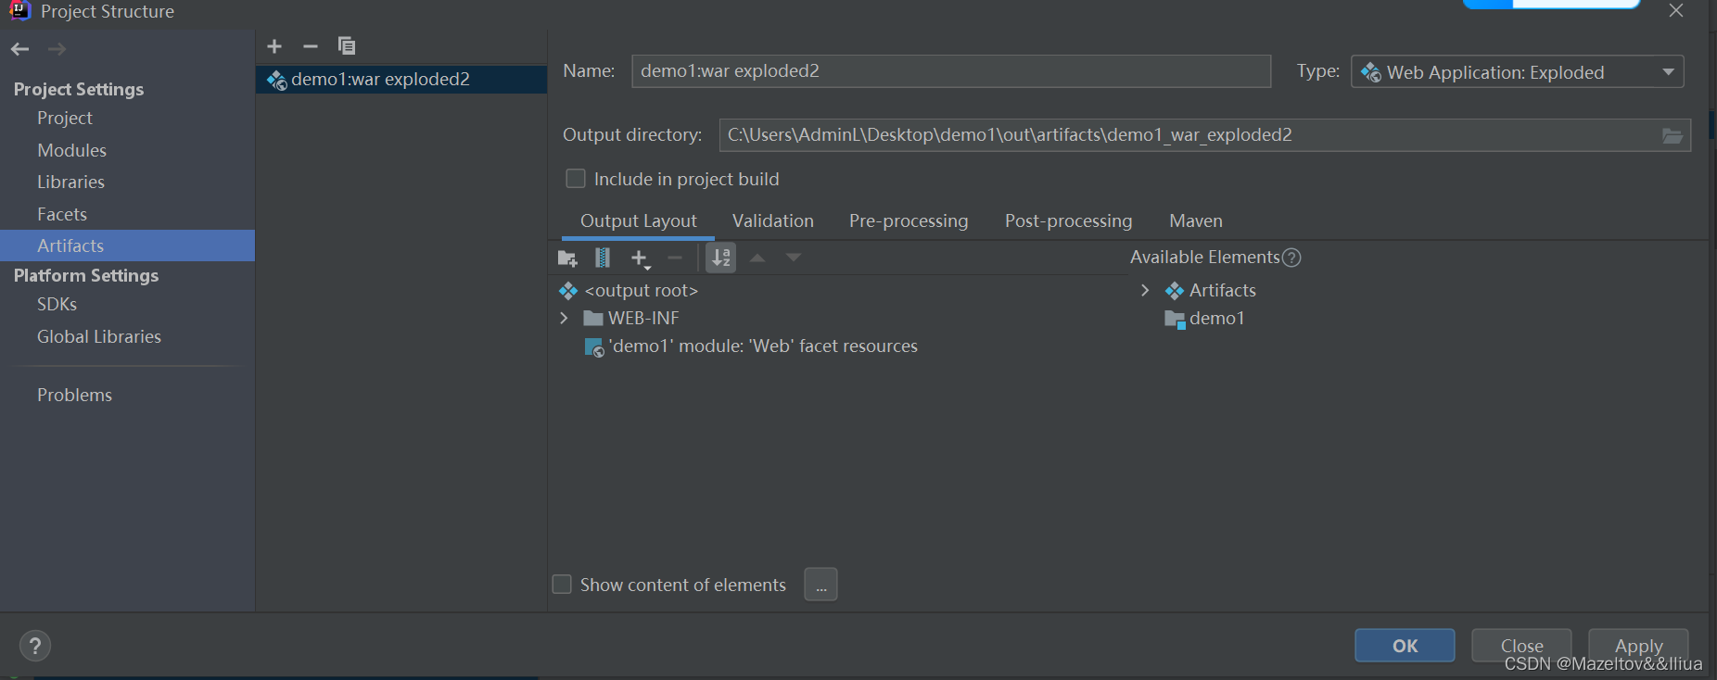The image size is (1717, 680).
Task: Move selected element down arrow
Action: [794, 258]
